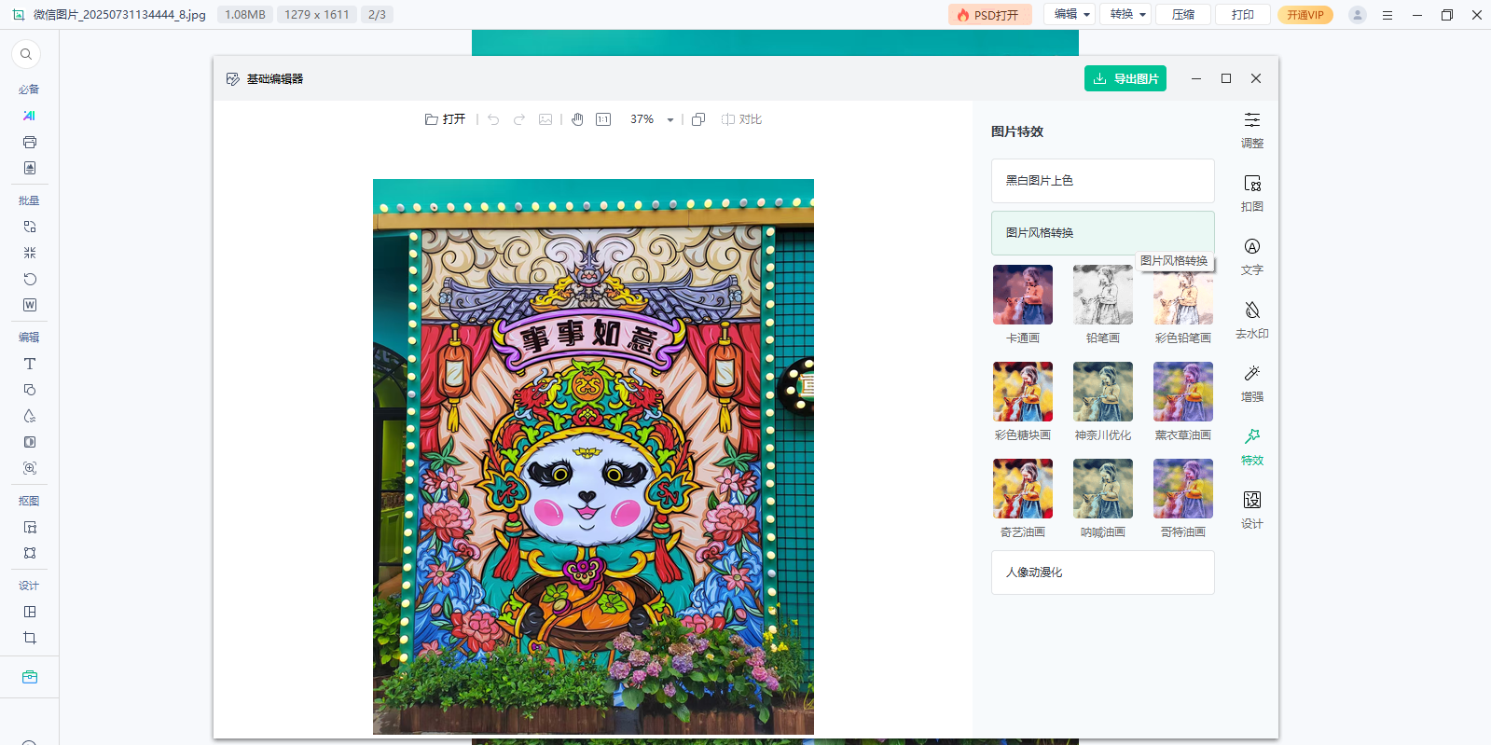Click the crop icon in the left sidebar
The height and width of the screenshot is (745, 1491).
(x=30, y=638)
